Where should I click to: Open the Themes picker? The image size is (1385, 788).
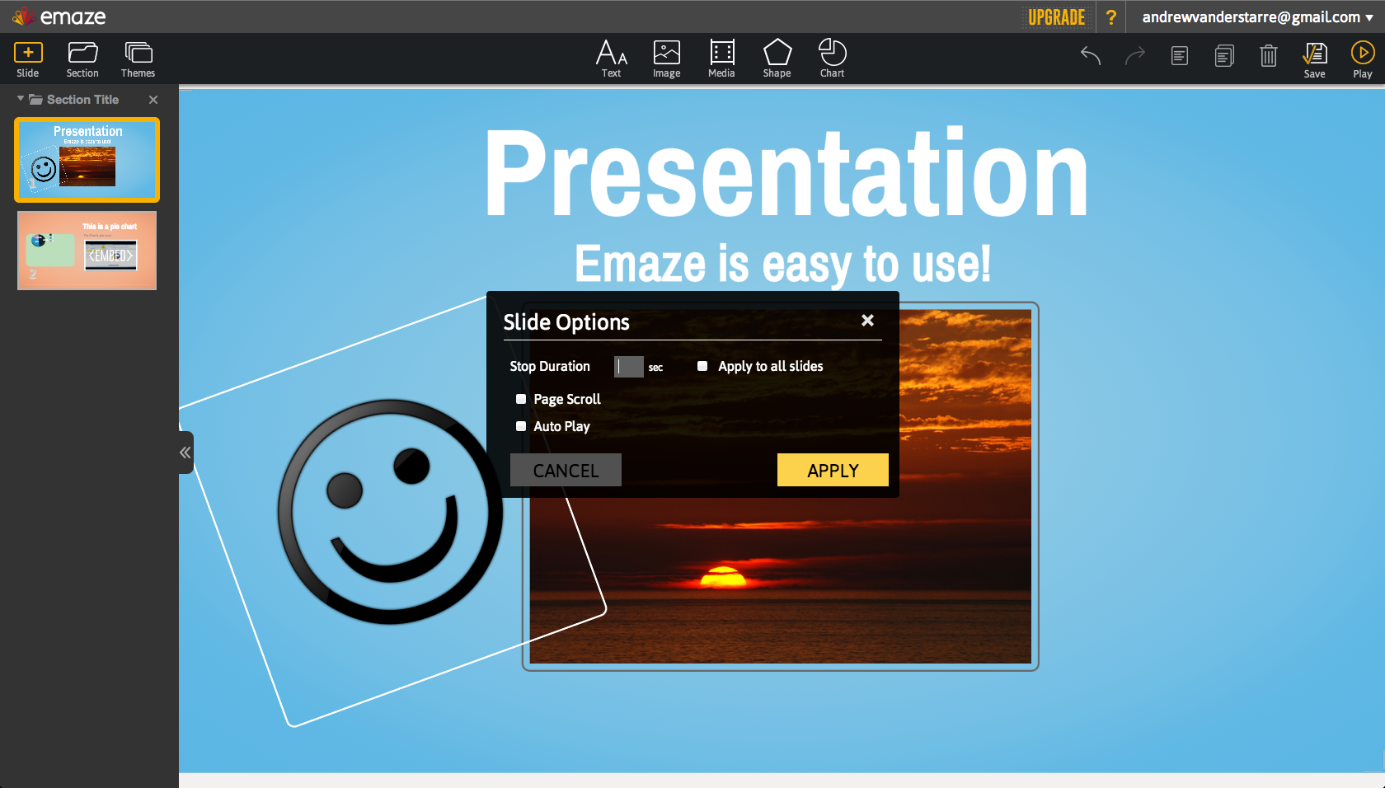click(138, 59)
